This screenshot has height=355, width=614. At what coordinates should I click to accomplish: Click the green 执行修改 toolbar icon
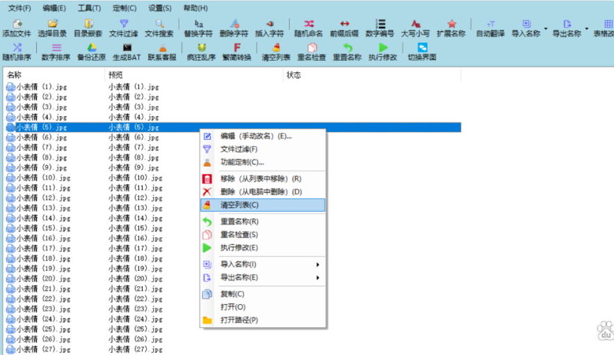383,48
